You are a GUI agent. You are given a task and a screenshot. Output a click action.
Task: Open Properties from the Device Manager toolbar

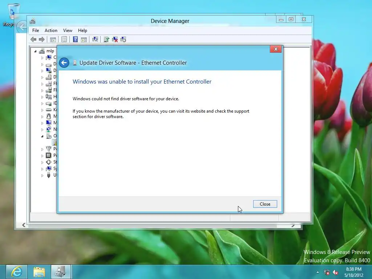tap(64, 39)
